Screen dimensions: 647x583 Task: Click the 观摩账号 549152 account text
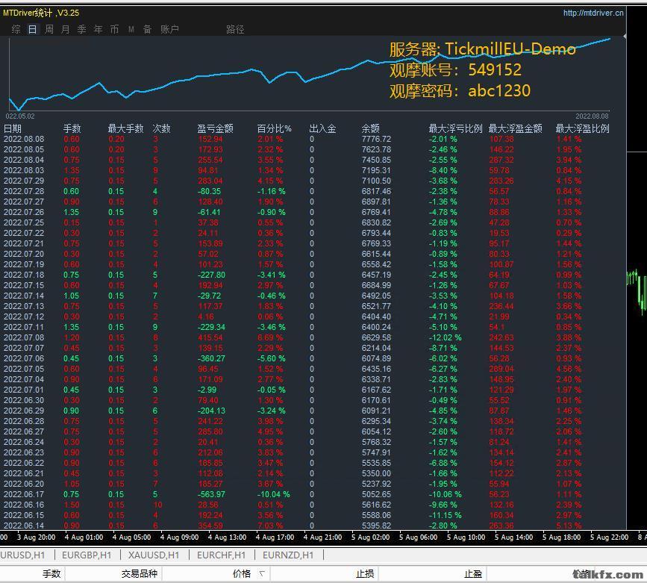tap(455, 69)
